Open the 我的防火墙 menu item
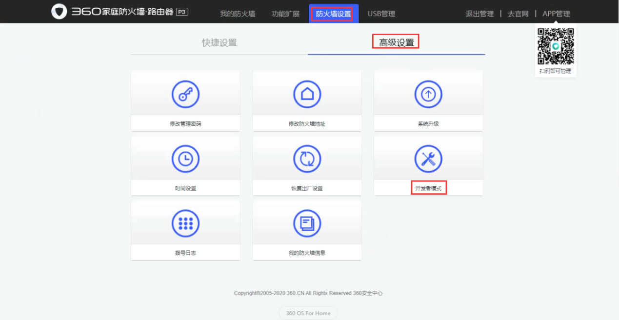The width and height of the screenshot is (619, 320). [238, 14]
